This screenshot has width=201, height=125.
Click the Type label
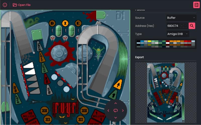pyautogui.click(x=138, y=34)
